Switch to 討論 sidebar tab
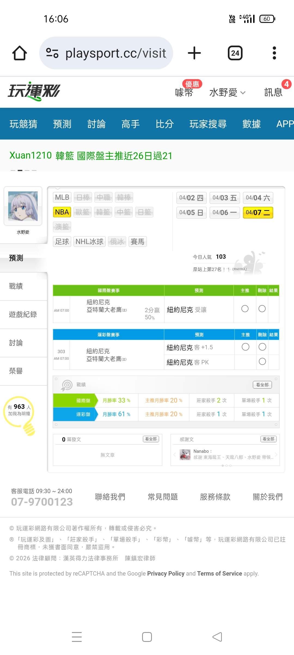Viewport: 294px width, 655px height. point(23,343)
